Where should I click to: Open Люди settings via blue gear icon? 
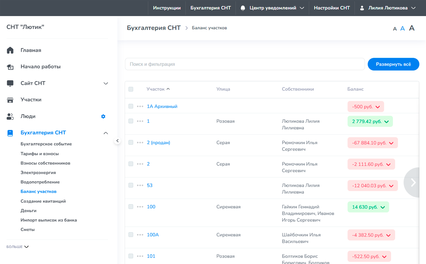[103, 116]
